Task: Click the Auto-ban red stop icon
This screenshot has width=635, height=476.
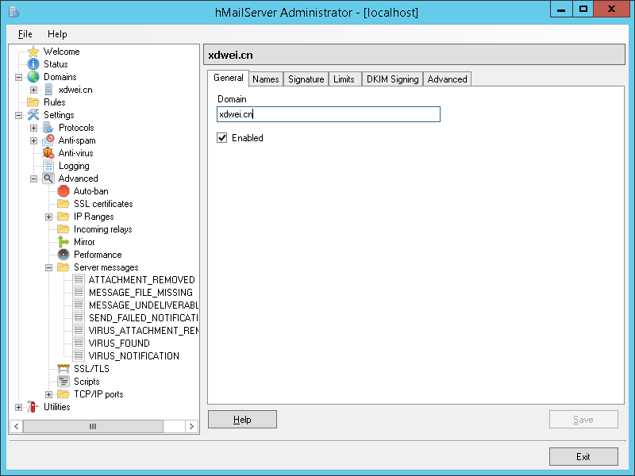Action: pyautogui.click(x=63, y=190)
